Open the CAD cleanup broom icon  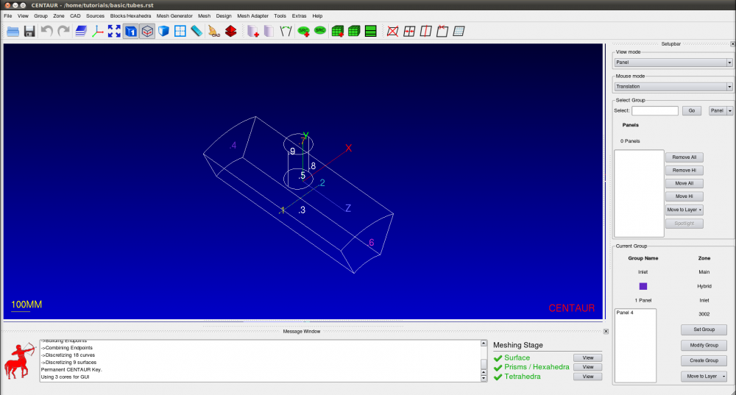[214, 32]
